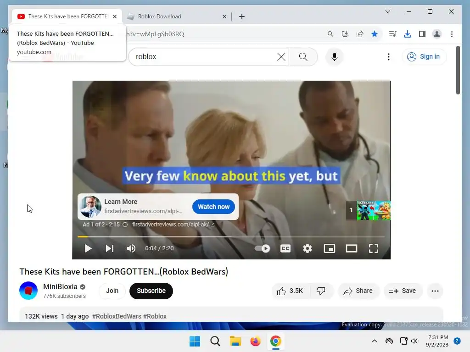Image resolution: width=470 pixels, height=352 pixels.
Task: Open video settings gear
Action: 307,248
